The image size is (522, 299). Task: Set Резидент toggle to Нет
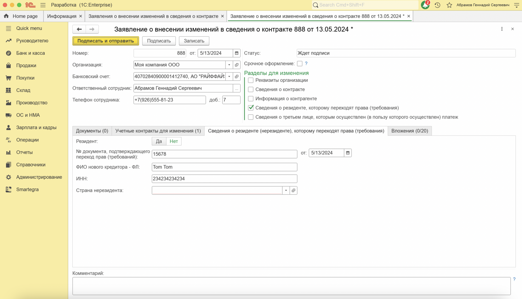pyautogui.click(x=174, y=141)
